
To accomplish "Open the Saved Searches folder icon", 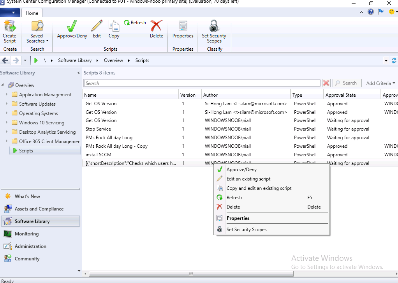I will 37,26.
